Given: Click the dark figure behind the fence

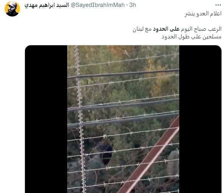Looking at the screenshot, I should (x=106, y=153).
